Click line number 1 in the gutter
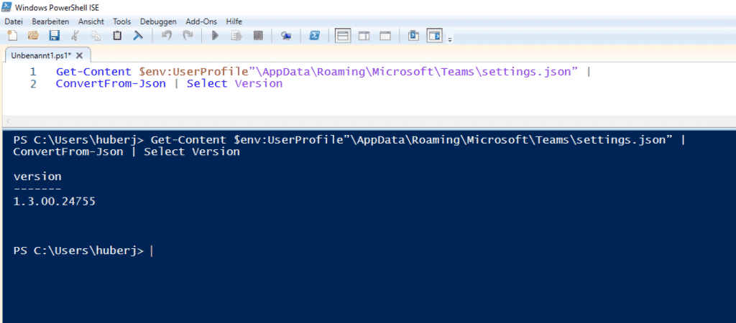 pyautogui.click(x=33, y=72)
